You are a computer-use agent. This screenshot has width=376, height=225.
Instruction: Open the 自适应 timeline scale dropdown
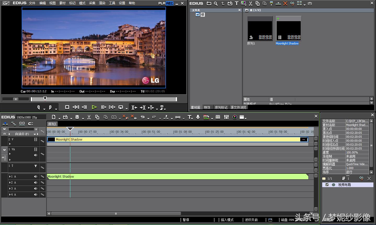(x=34, y=134)
